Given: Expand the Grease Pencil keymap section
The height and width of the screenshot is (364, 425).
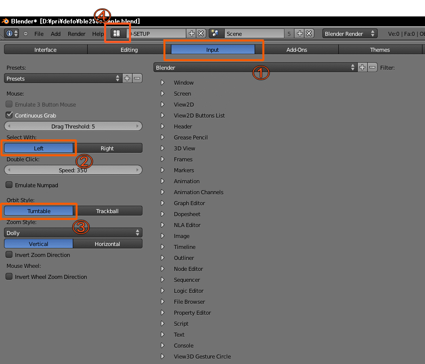Looking at the screenshot, I should [x=162, y=137].
